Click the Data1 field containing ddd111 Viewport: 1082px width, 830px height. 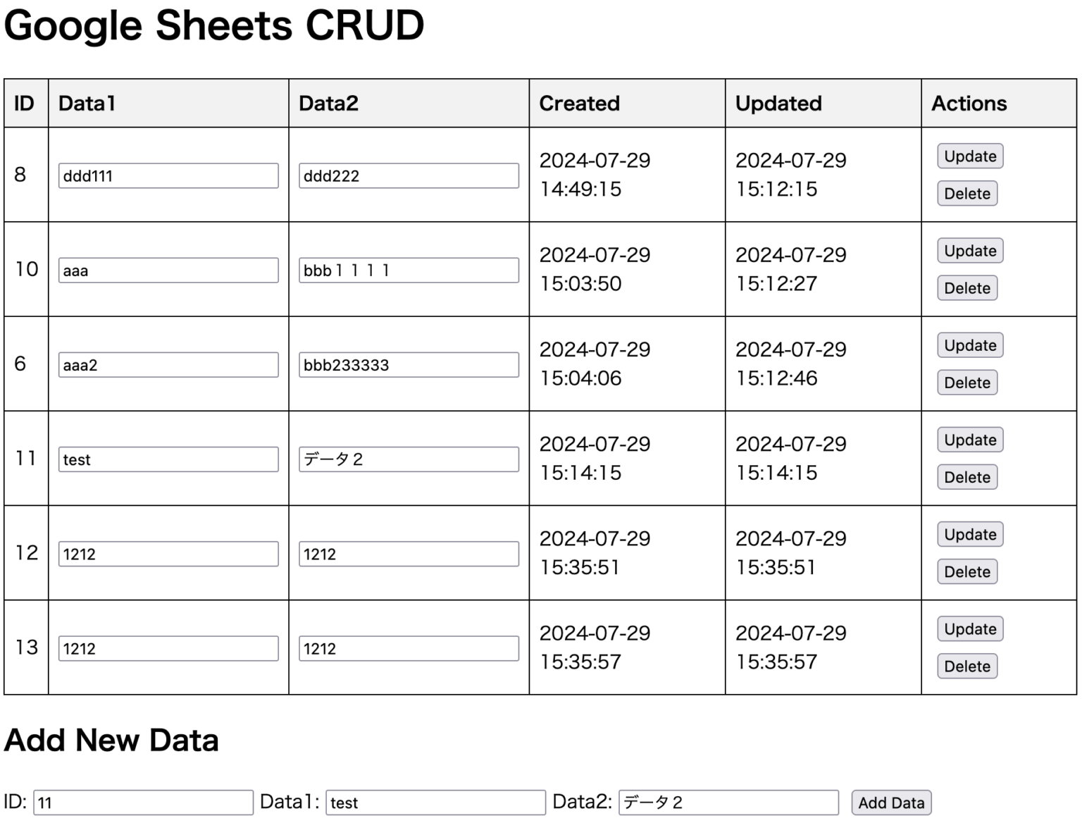click(168, 175)
